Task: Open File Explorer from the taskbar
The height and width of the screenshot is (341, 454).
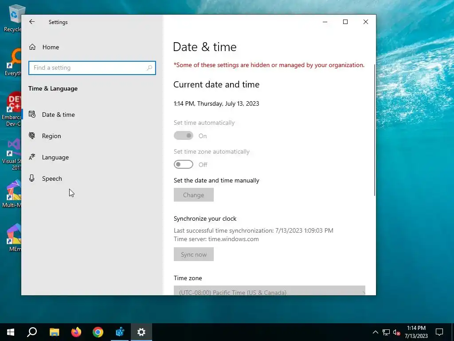Action: (54, 332)
